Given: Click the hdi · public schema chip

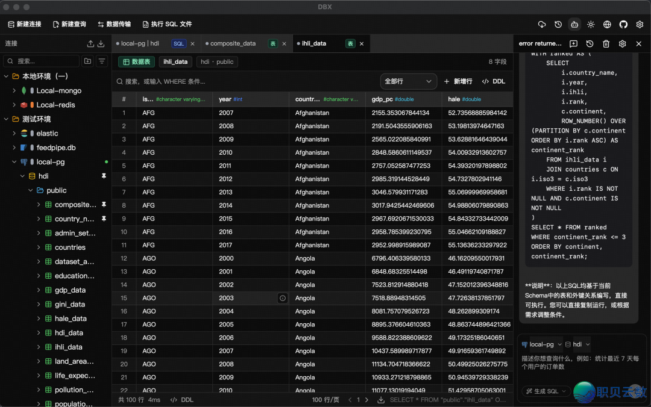Looking at the screenshot, I should pyautogui.click(x=217, y=62).
